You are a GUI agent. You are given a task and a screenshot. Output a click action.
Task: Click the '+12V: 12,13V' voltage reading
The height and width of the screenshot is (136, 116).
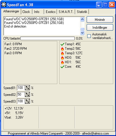pos(14,108)
